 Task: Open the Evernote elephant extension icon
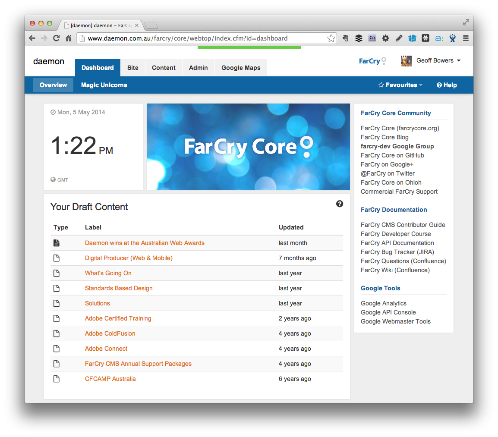(346, 38)
